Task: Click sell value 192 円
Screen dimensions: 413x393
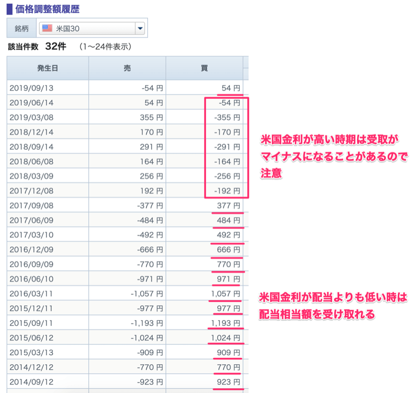Action: click(152, 191)
